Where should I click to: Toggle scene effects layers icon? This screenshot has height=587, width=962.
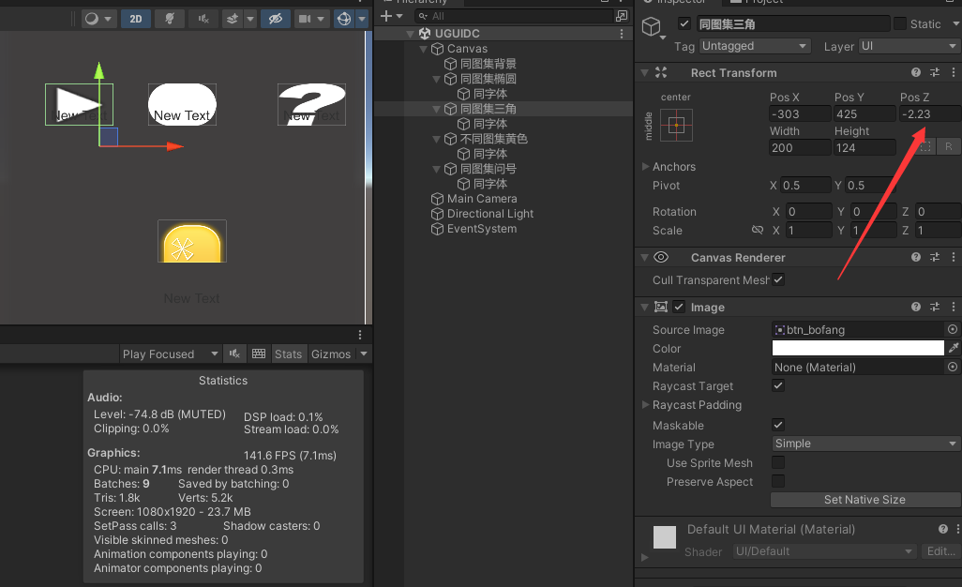233,19
